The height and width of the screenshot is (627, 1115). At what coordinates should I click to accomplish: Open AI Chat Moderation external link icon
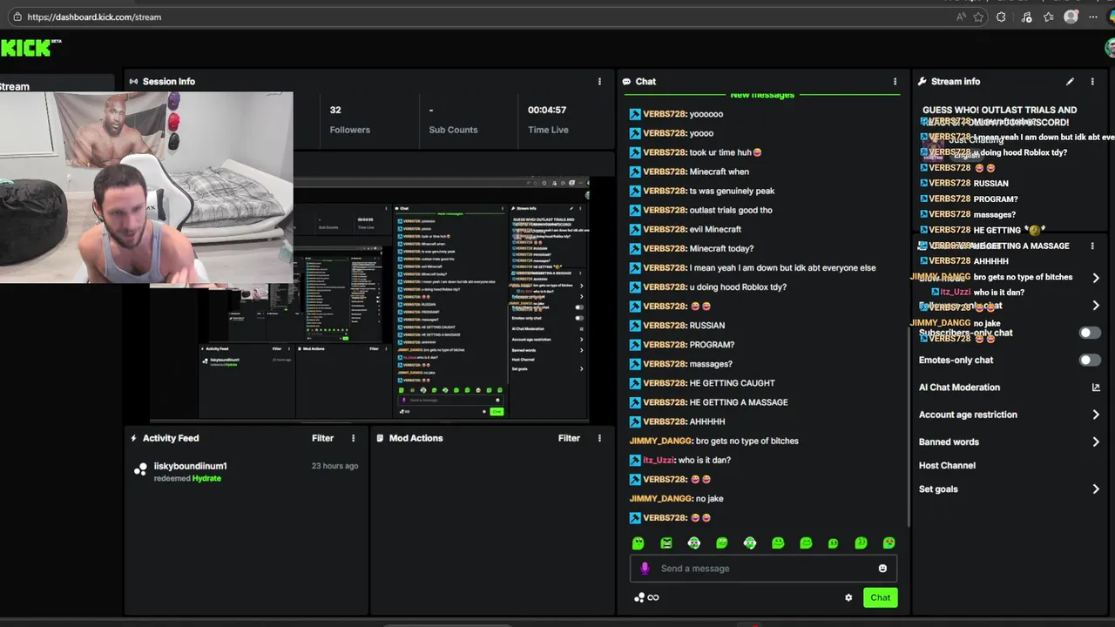[1096, 388]
